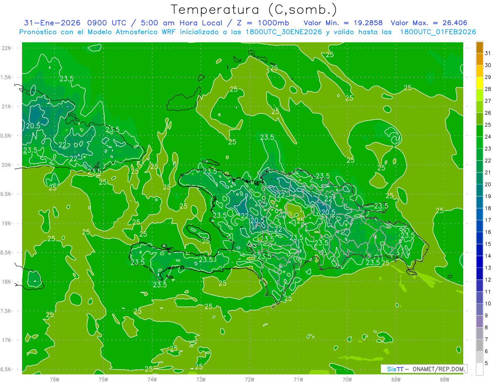Click the "17N" latitude axis label
The height and width of the screenshot is (385, 499).
coord(6,340)
